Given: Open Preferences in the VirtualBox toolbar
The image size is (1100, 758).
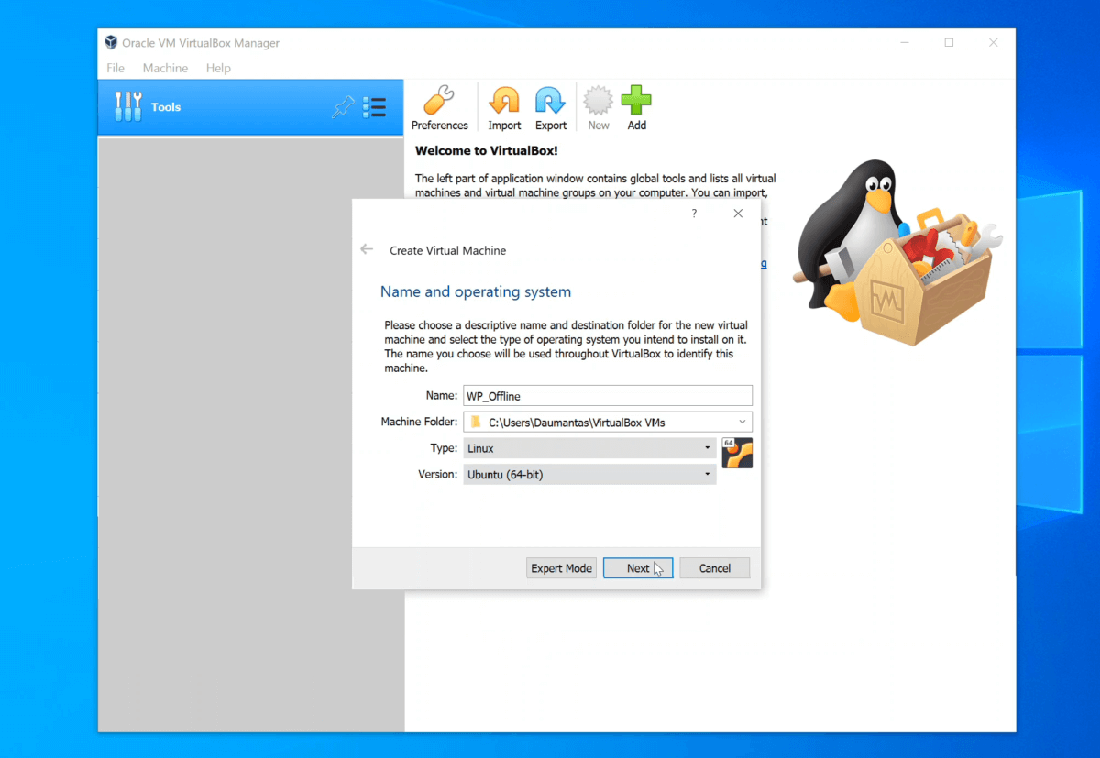Looking at the screenshot, I should tap(440, 108).
